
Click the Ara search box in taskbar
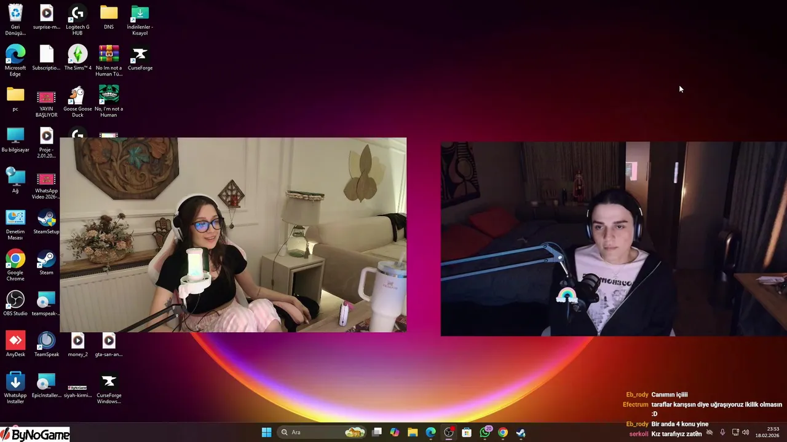click(322, 432)
